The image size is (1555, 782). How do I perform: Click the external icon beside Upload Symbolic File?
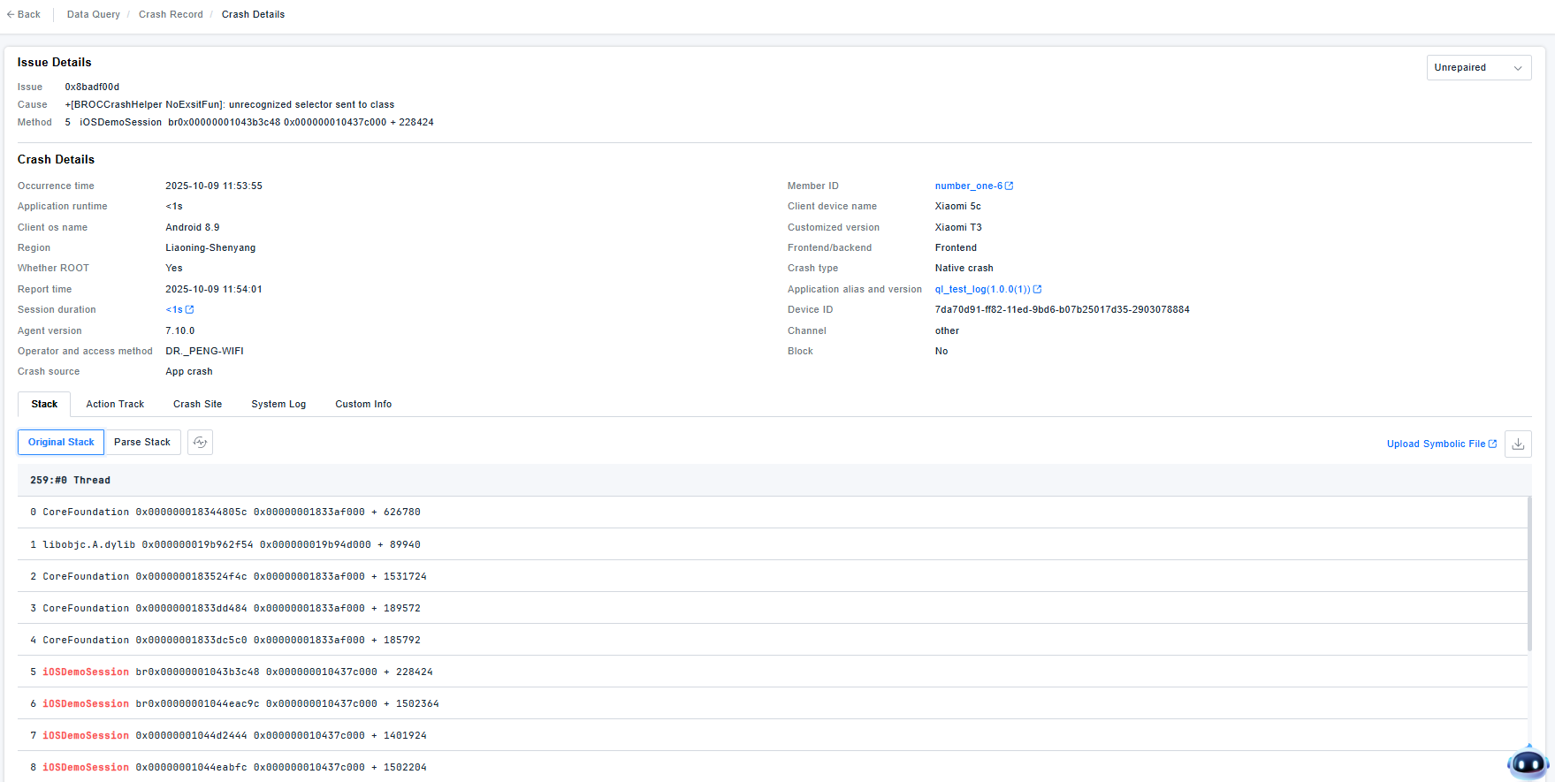click(x=1493, y=444)
